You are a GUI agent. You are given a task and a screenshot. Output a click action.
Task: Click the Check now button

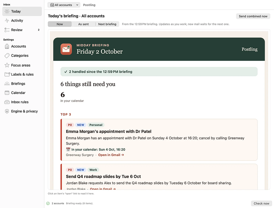click(261, 203)
